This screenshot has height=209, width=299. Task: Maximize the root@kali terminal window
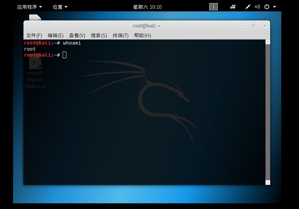pyautogui.click(x=253, y=26)
